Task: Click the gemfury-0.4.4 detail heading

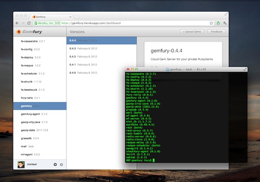Action: pyautogui.click(x=166, y=51)
